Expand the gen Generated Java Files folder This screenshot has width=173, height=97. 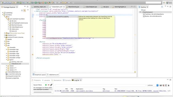point(5,33)
